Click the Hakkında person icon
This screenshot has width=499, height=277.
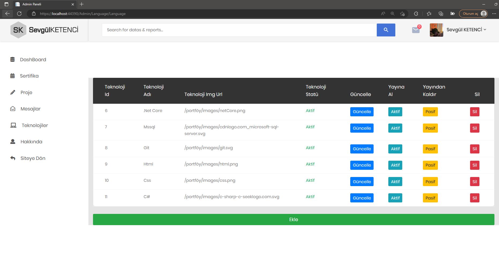point(13,141)
